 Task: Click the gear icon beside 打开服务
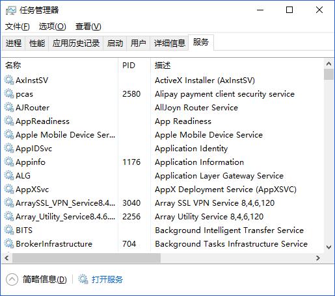[x=83, y=279]
